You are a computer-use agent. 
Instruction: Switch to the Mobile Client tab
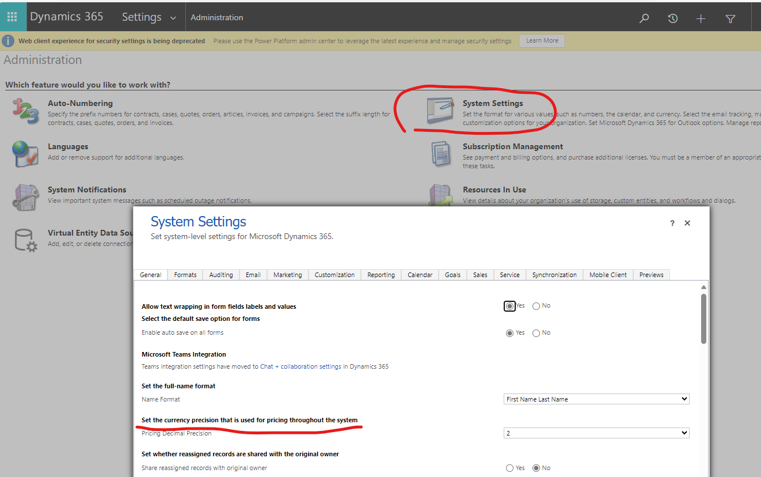coord(608,275)
